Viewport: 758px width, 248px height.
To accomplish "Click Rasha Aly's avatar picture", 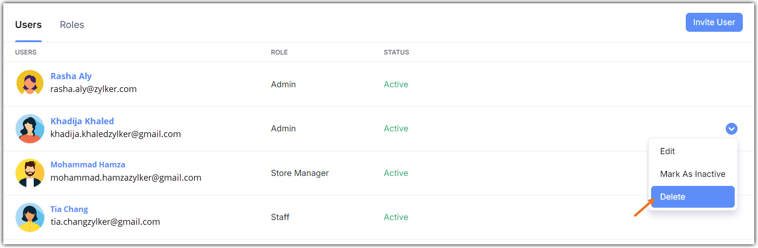I will (30, 83).
